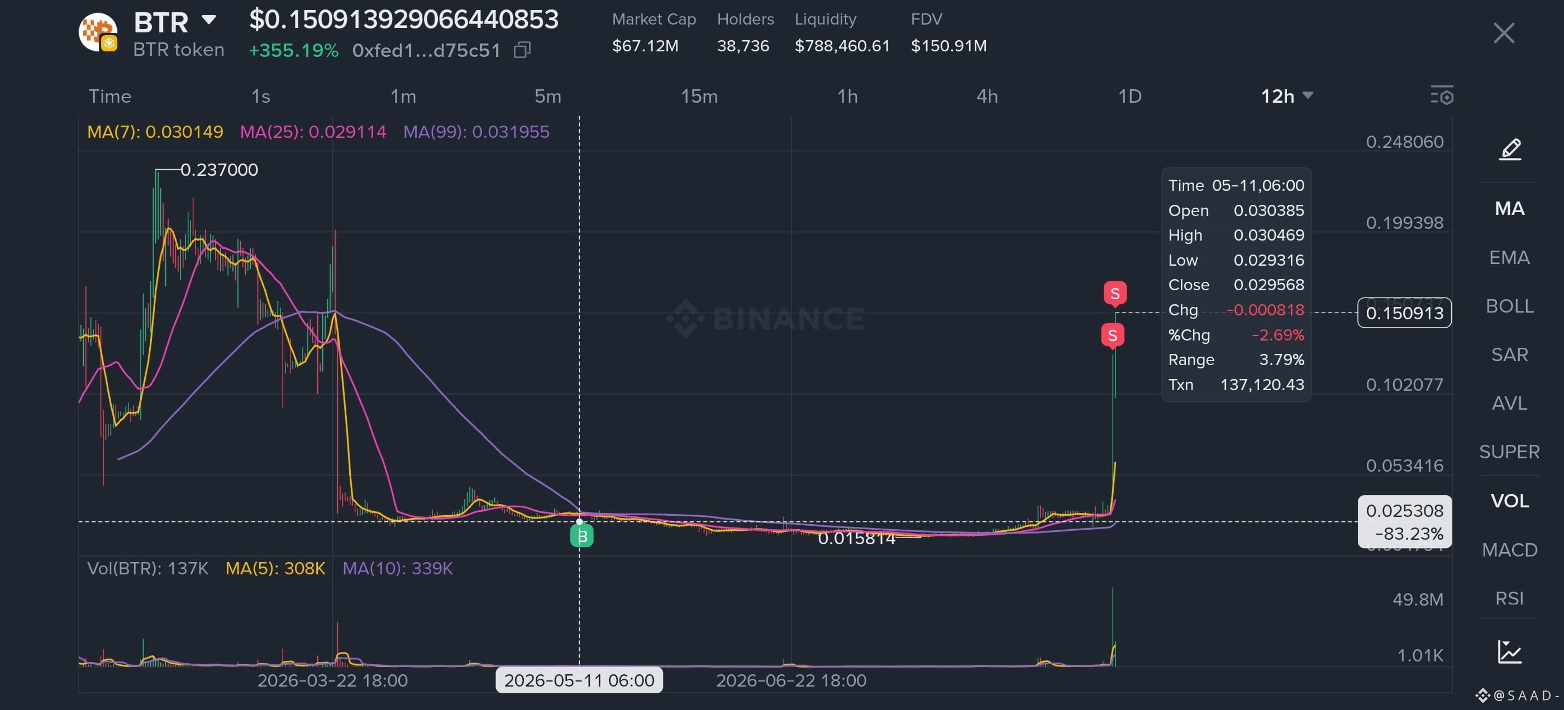
Task: Switch to the 1m interval
Action: [403, 96]
